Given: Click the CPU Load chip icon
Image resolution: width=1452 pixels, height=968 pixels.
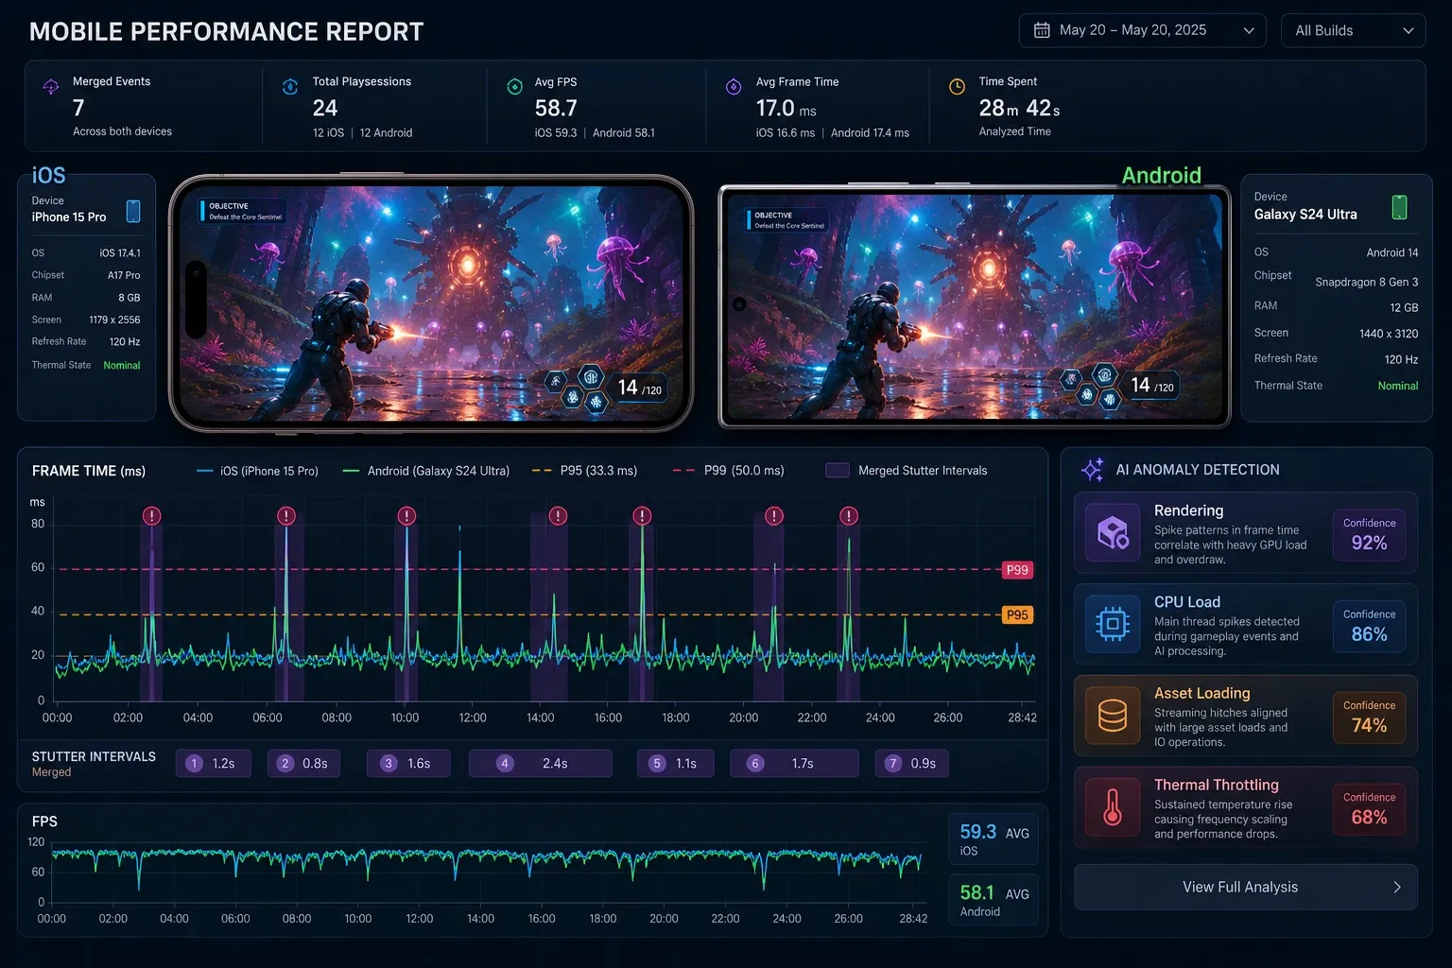Looking at the screenshot, I should click(1113, 624).
